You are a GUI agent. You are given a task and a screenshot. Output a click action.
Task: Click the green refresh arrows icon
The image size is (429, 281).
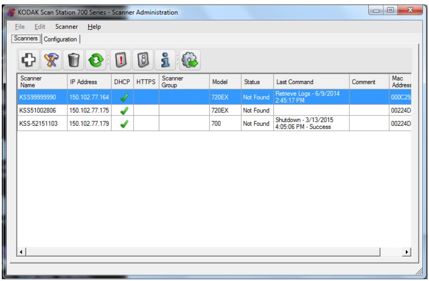point(95,60)
